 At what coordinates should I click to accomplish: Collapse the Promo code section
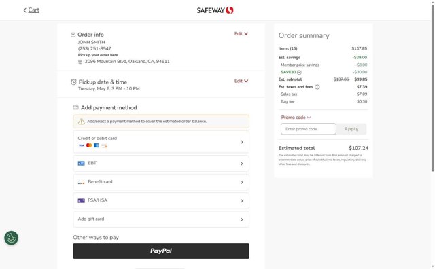296,118
